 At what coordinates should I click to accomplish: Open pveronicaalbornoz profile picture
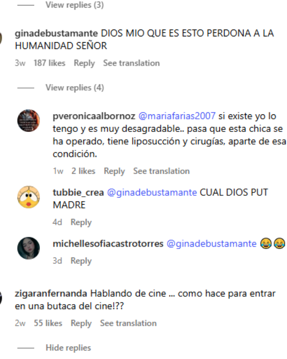pos(29,120)
